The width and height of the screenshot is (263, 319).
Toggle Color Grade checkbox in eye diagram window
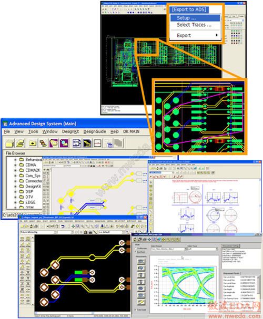[136, 310]
